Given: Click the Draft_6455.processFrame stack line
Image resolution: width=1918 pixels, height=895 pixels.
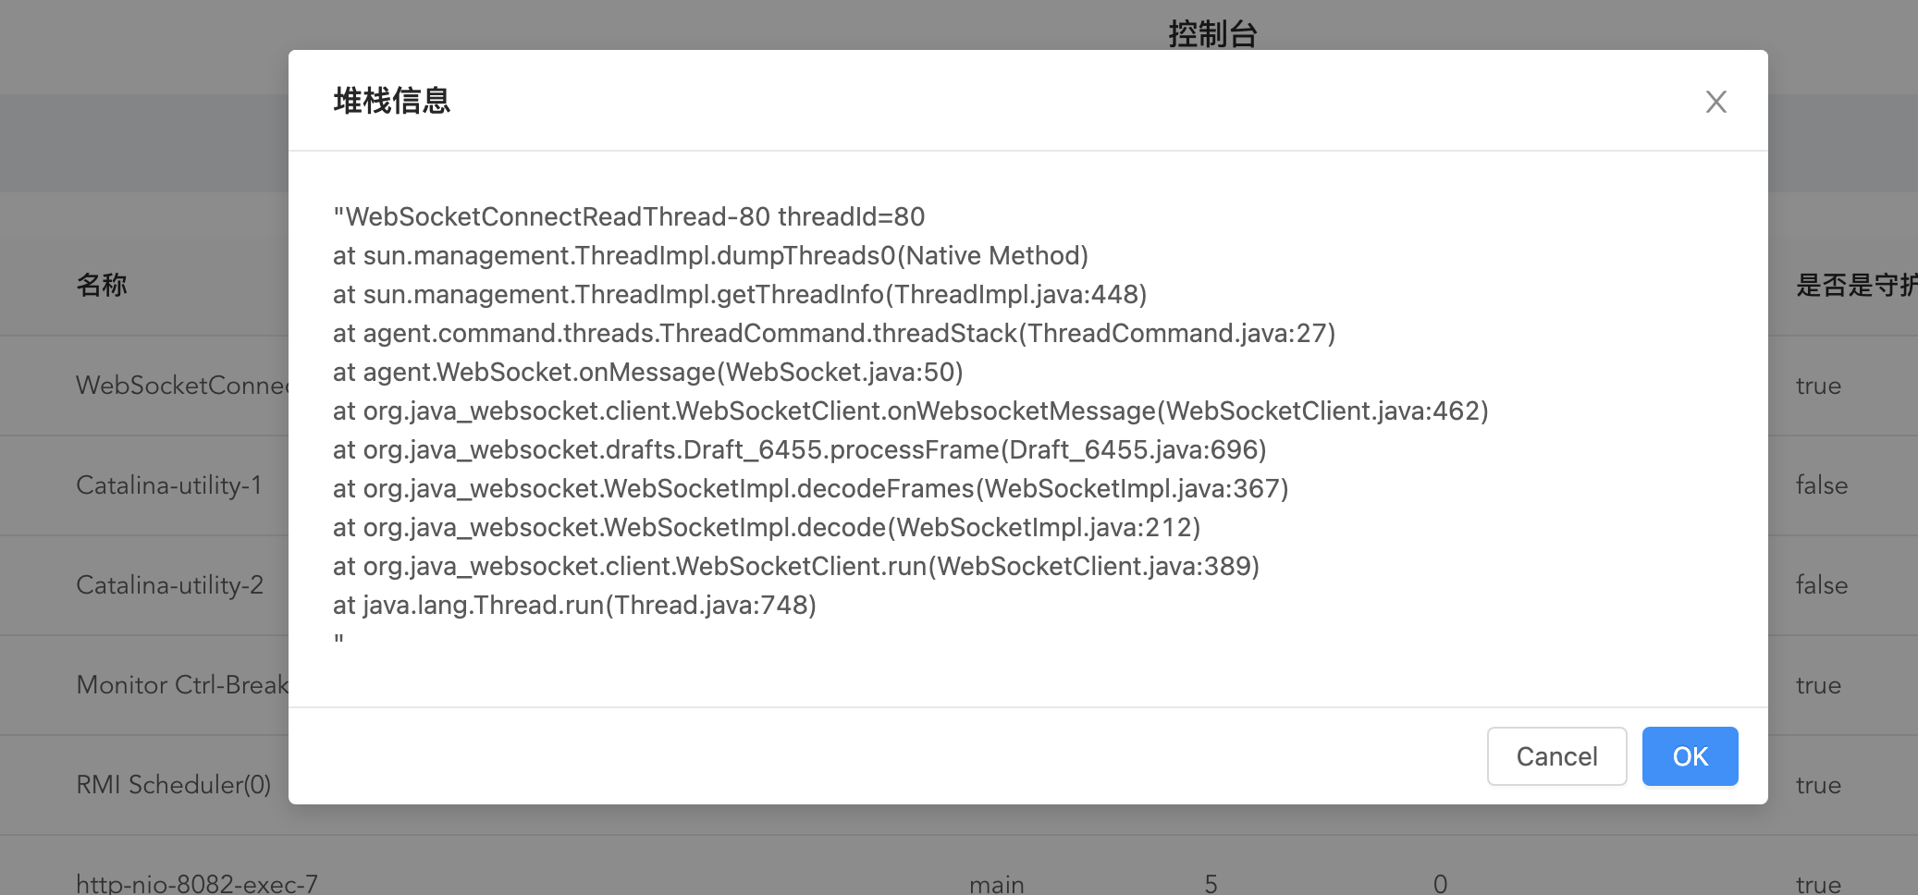Looking at the screenshot, I should click(x=799, y=449).
